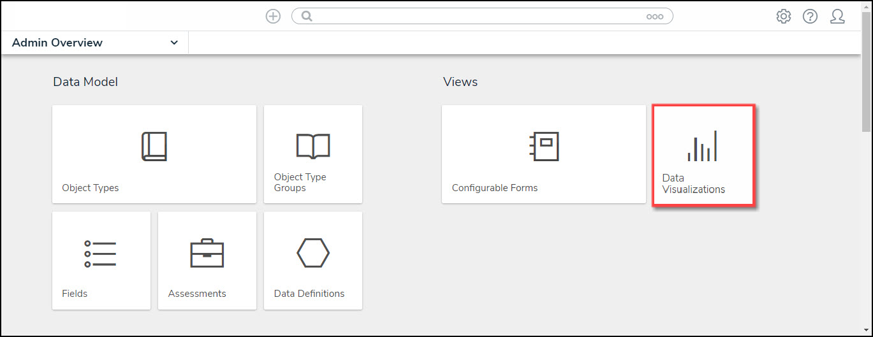Open search options ellipsis in search bar
This screenshot has height=337, width=873.
(x=654, y=17)
